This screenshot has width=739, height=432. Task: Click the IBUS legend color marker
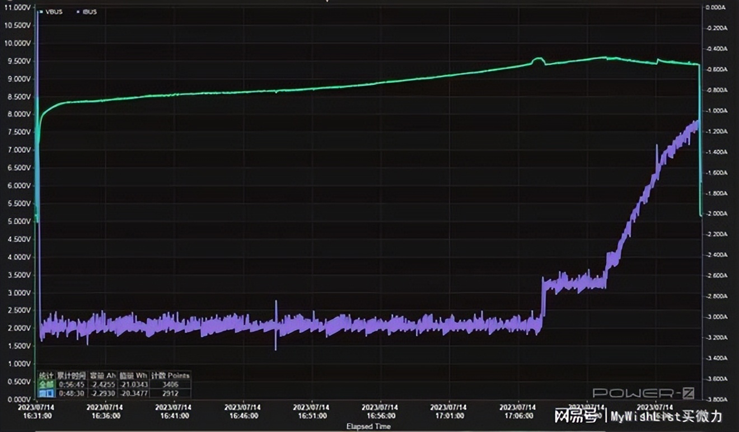tap(77, 12)
